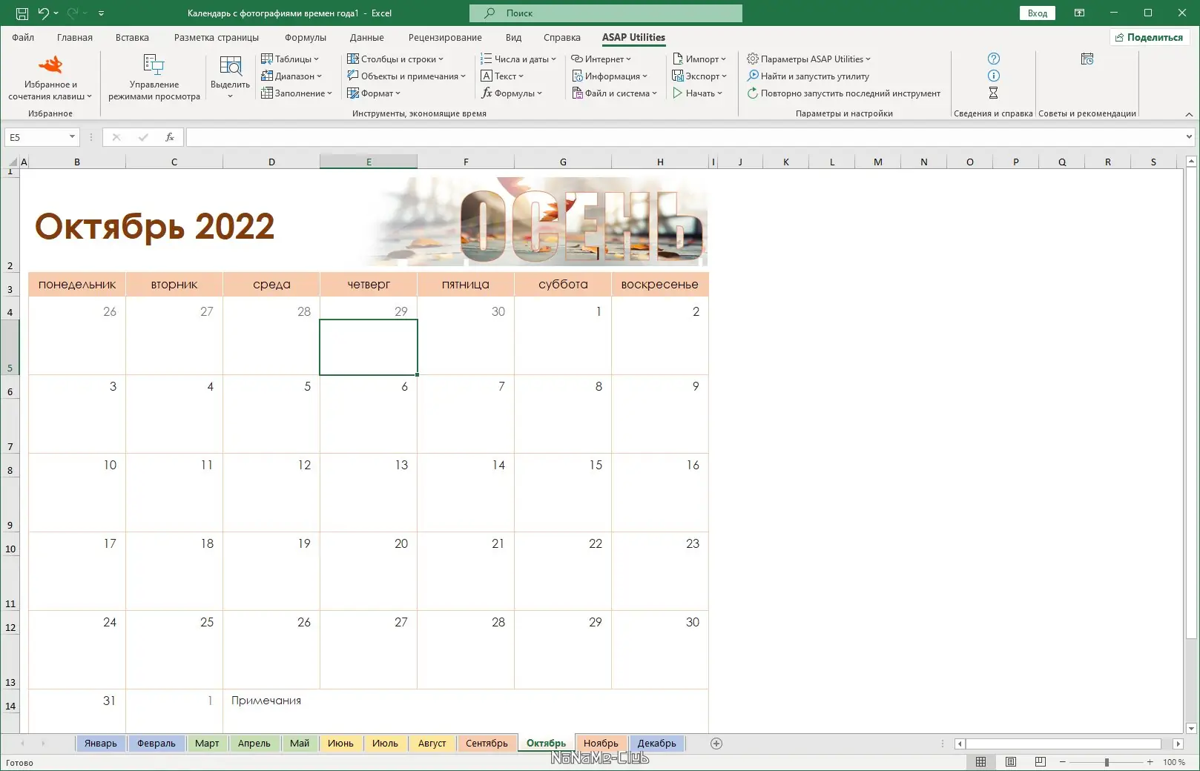The height and width of the screenshot is (771, 1200).
Task: Switch to the Вставка ribbon tab
Action: pos(132,37)
